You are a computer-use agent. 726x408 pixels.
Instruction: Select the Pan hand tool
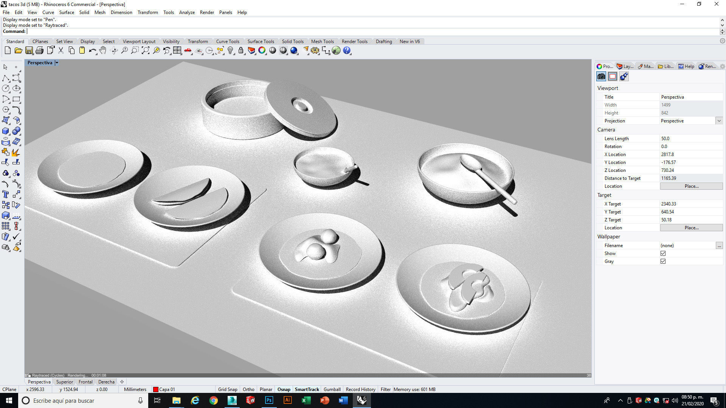[103, 50]
